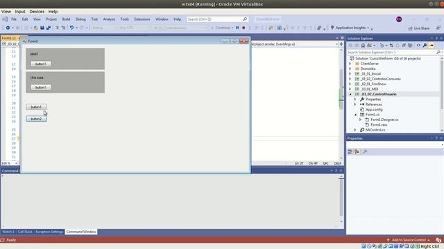
Task: Open the Debug solution configuration dropdown
Action: (x=104, y=28)
